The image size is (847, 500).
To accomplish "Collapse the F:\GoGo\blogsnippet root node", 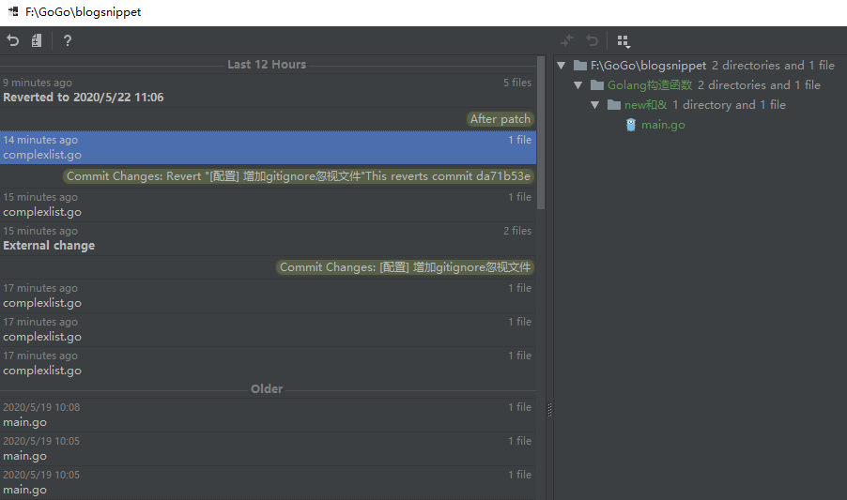I will click(562, 66).
